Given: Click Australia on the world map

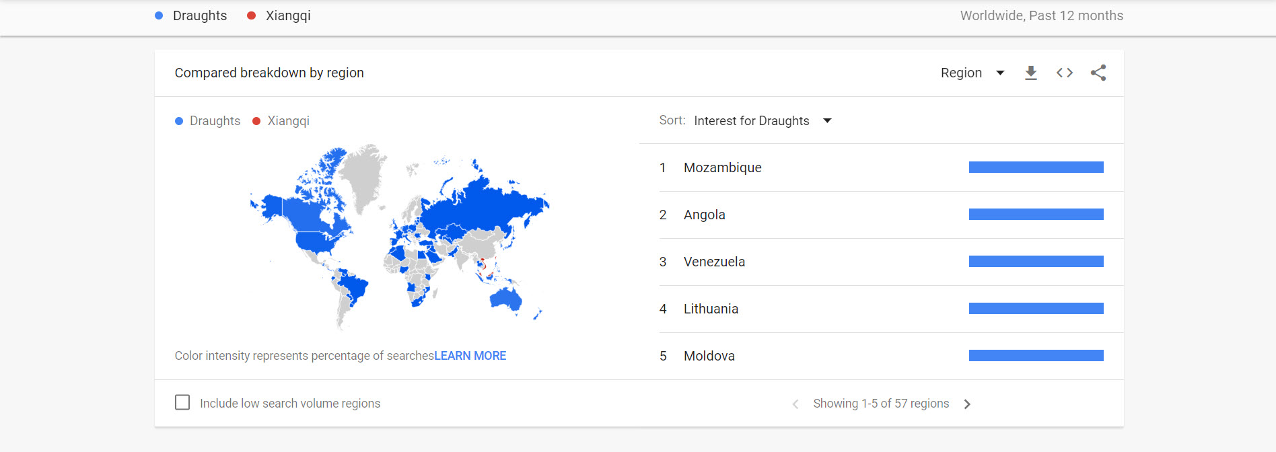Looking at the screenshot, I should 506,298.
